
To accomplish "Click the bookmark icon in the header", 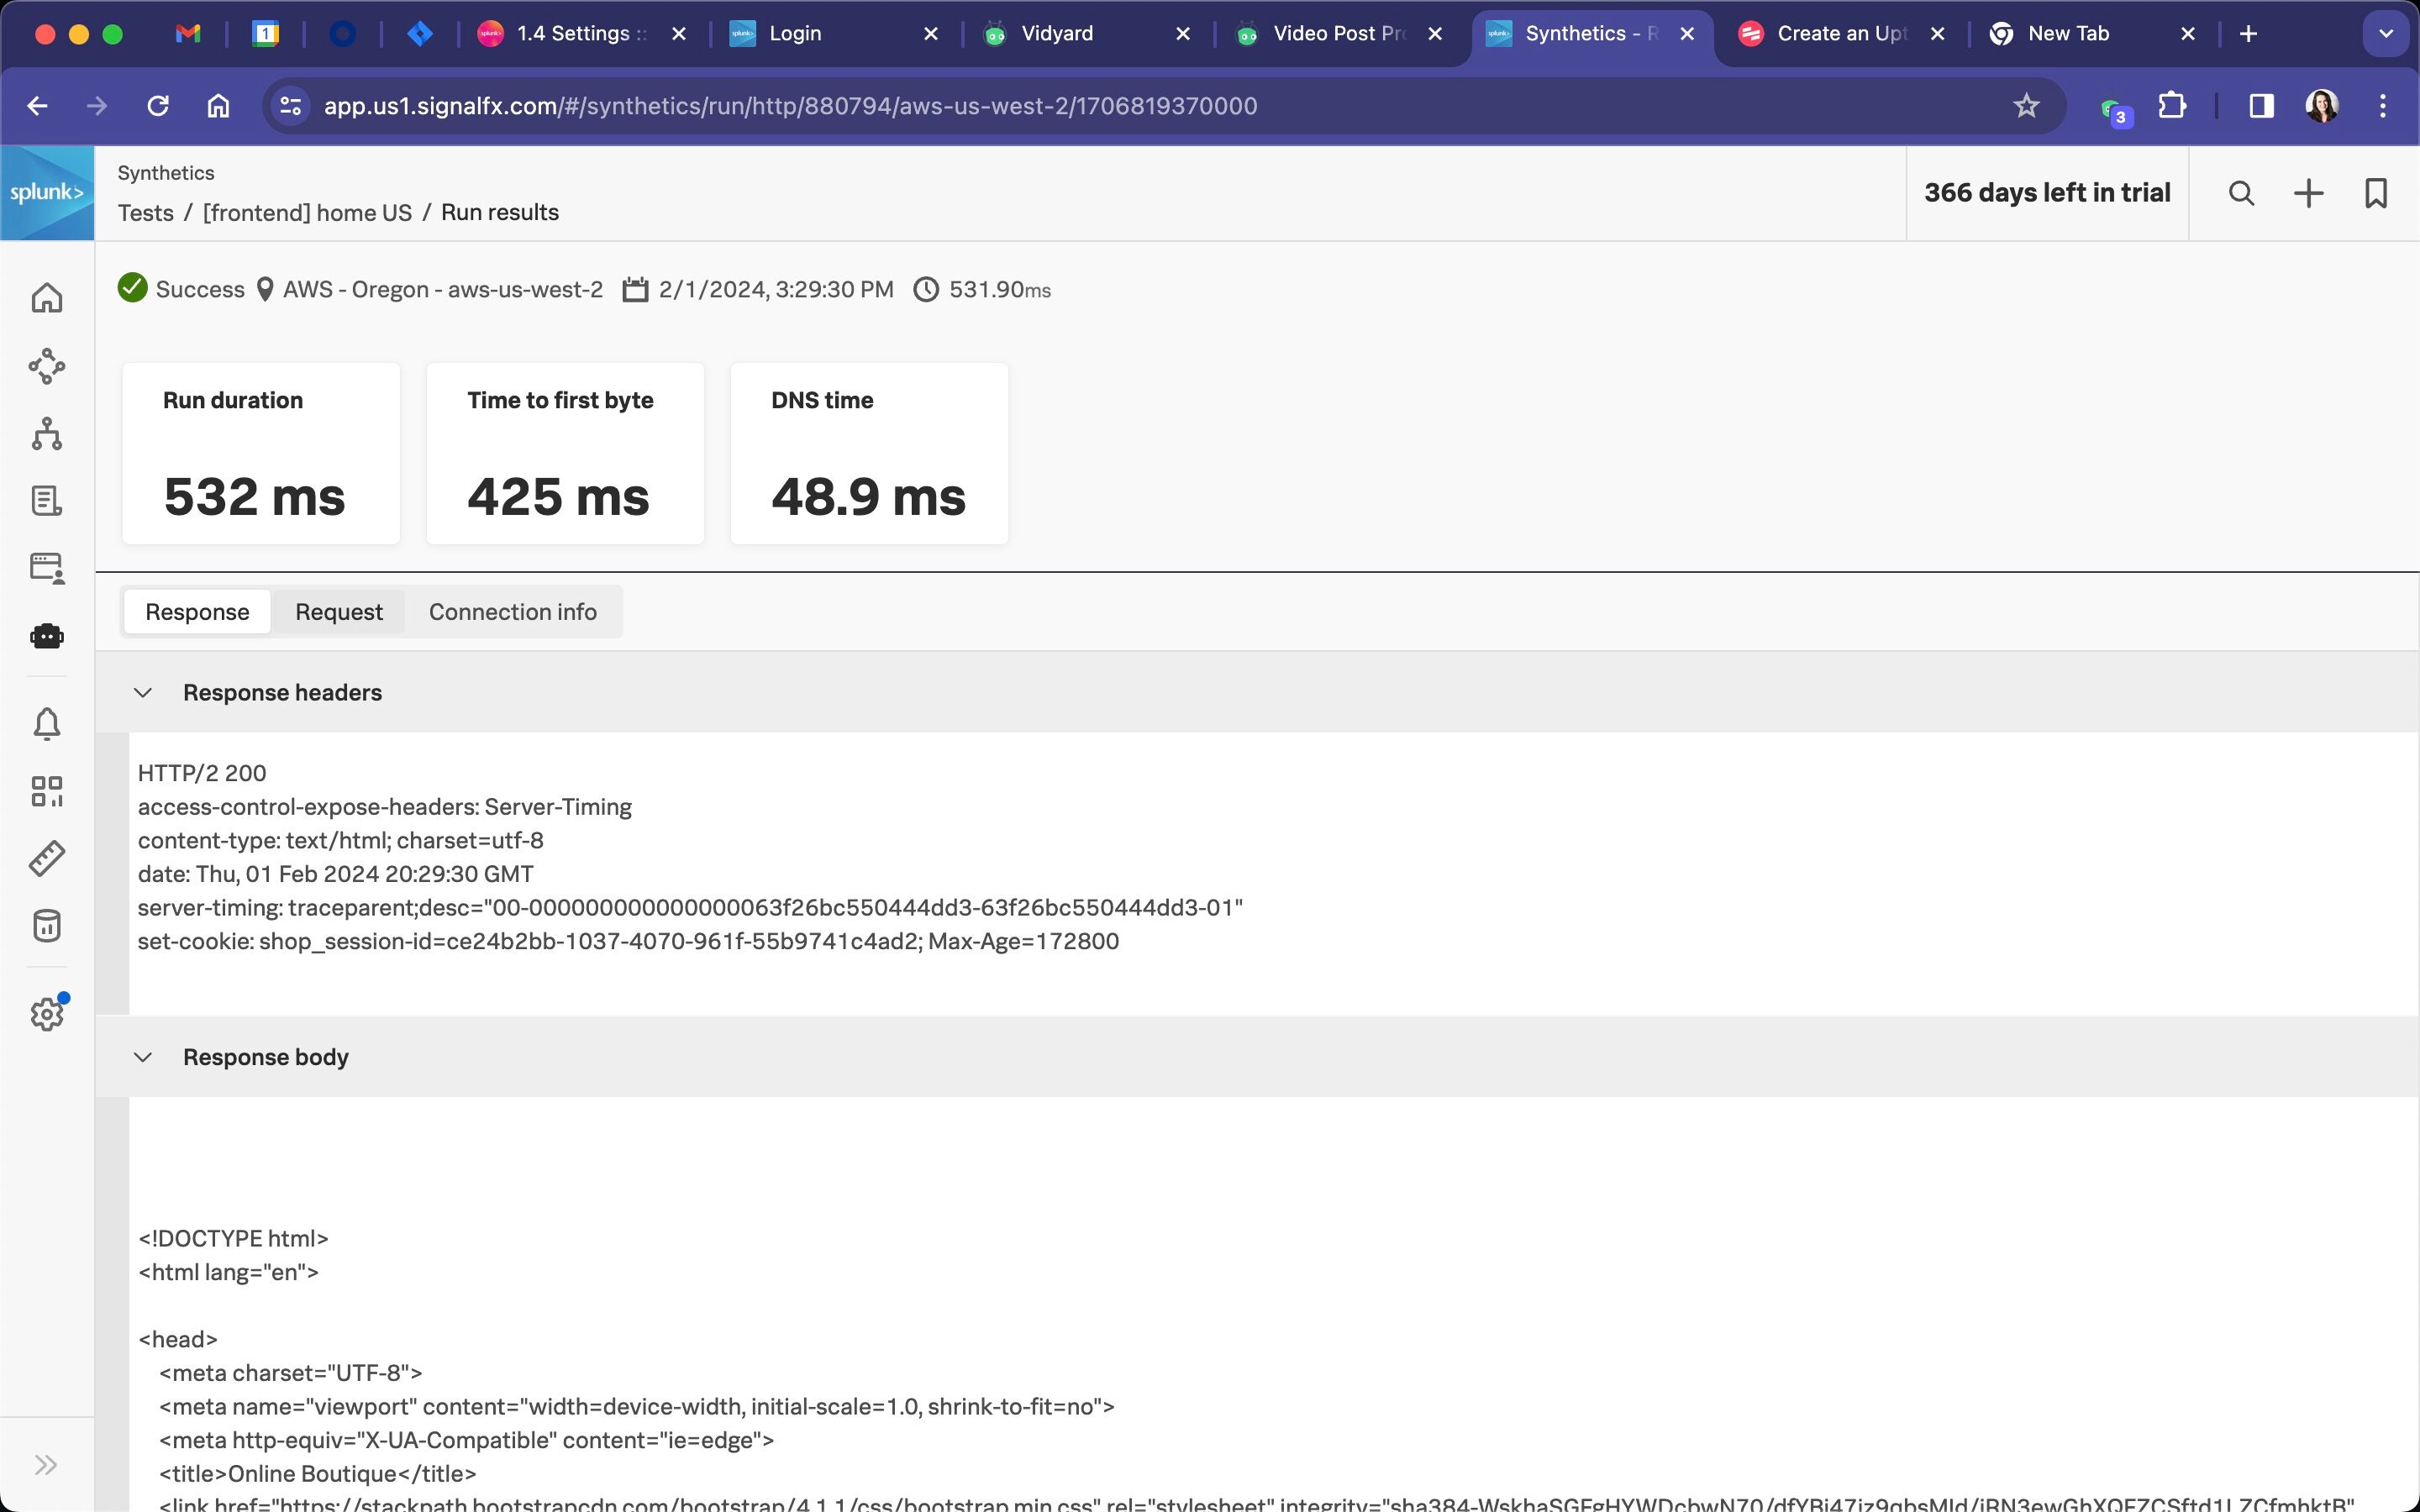I will tap(2376, 193).
